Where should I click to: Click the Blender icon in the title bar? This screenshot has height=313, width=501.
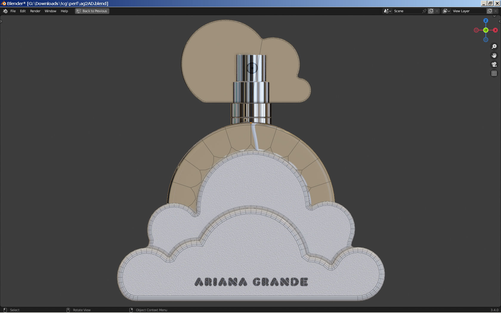click(4, 3)
